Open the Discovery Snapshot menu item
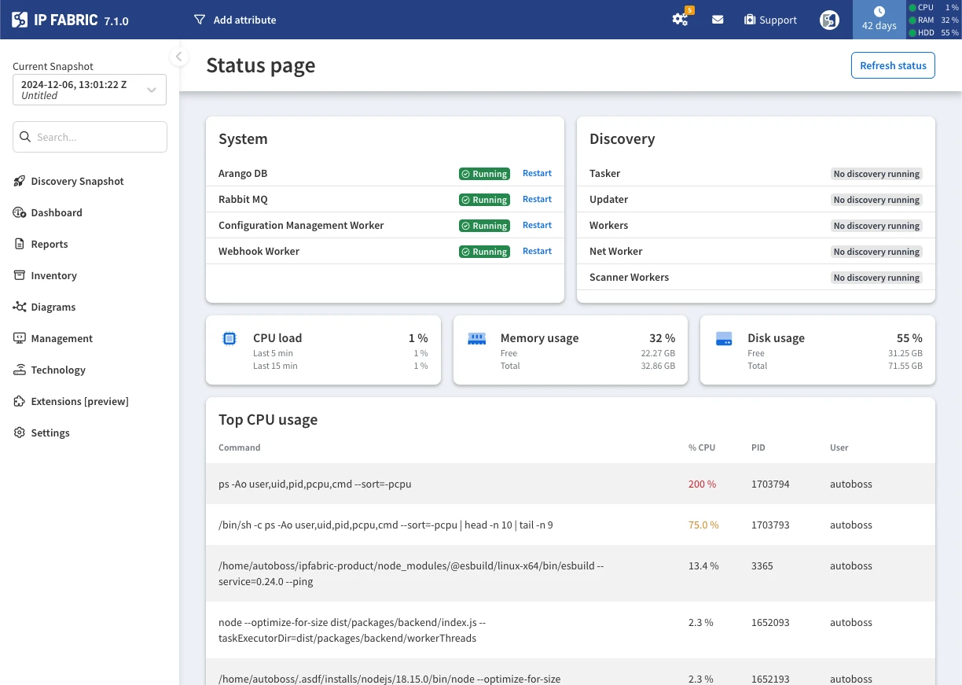 click(77, 181)
